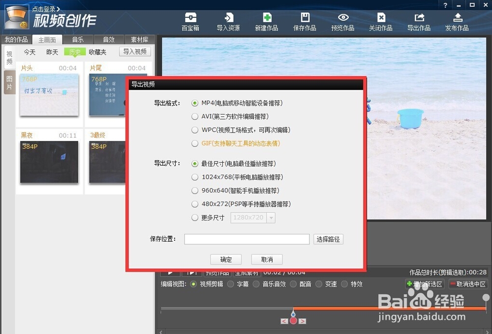The image size is (492, 334).
Task: Click 选择路径 to choose save path
Action: tap(328, 239)
